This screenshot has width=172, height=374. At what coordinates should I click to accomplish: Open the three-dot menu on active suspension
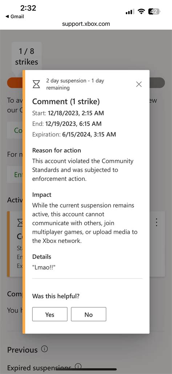pyautogui.click(x=156, y=222)
